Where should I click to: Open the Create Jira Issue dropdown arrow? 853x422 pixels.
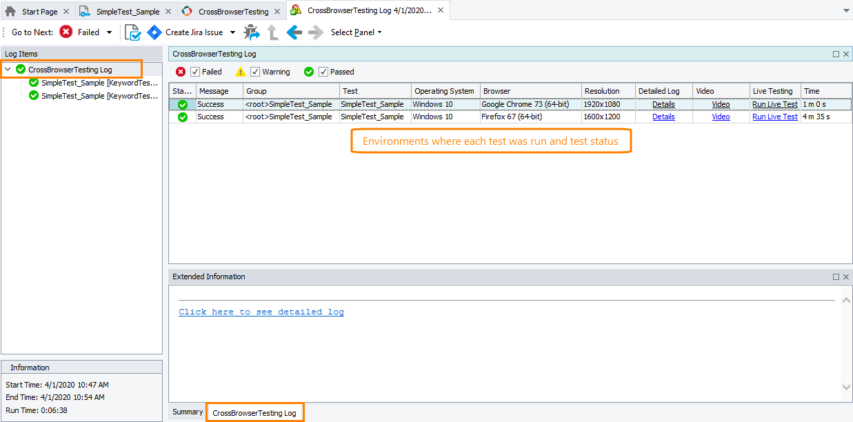coord(232,32)
